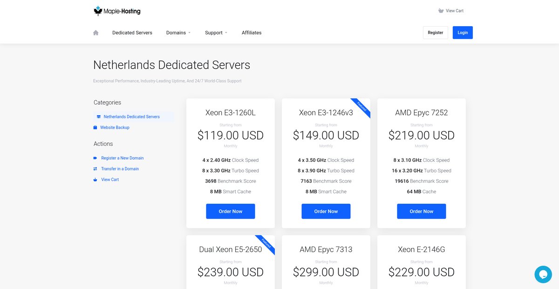Click the AMD Epyc 7252 card title
This screenshot has height=289, width=559.
pyautogui.click(x=422, y=113)
